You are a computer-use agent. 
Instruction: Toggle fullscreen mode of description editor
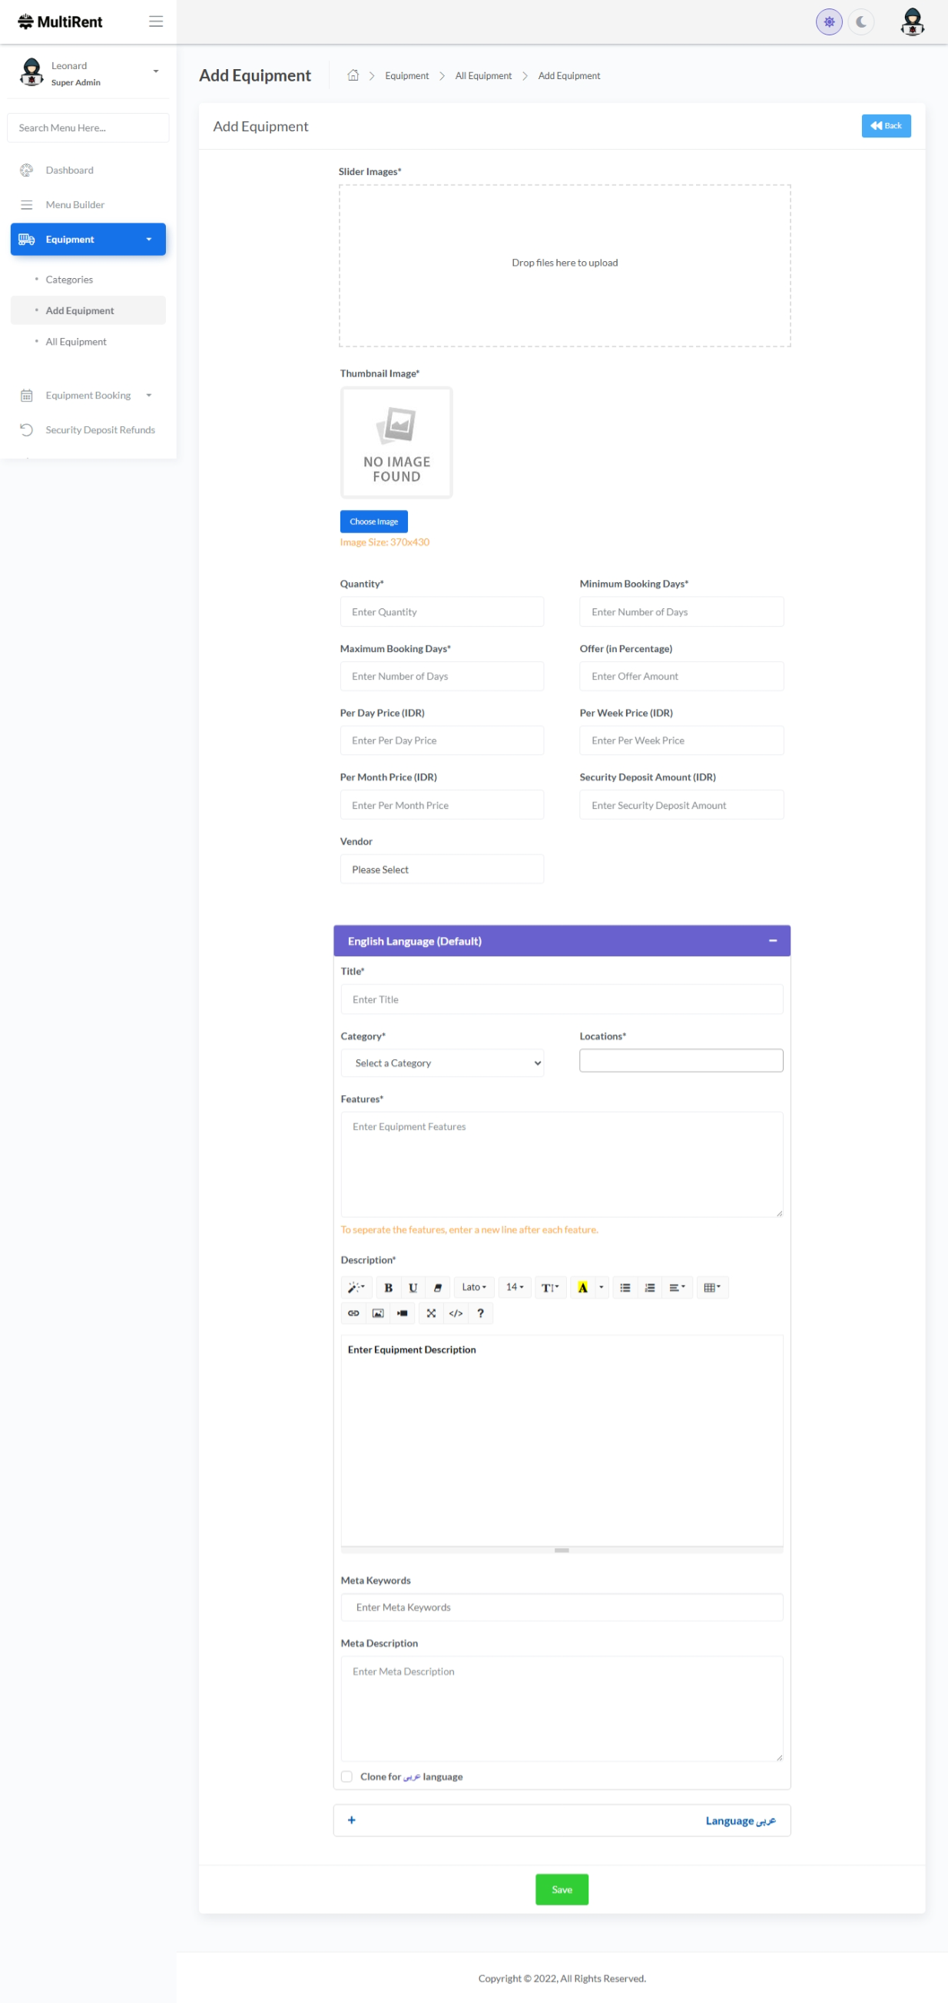click(x=431, y=1313)
